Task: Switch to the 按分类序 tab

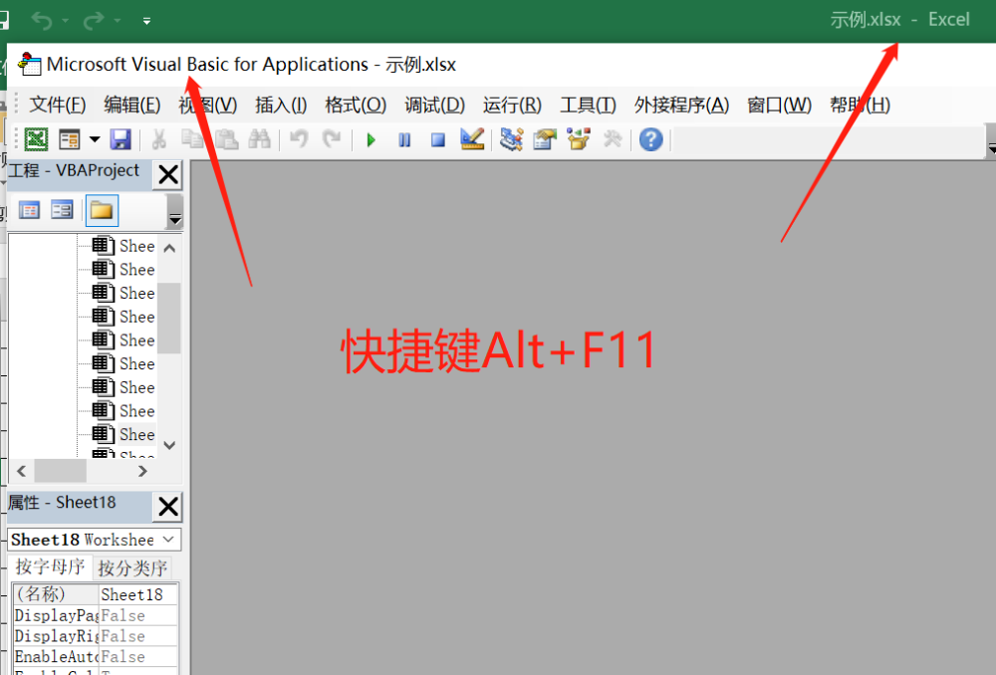Action: pos(132,567)
